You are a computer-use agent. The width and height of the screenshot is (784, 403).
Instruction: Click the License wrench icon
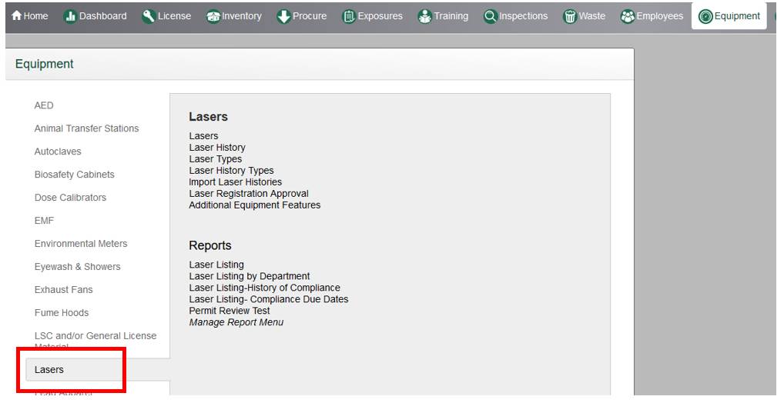coord(149,16)
